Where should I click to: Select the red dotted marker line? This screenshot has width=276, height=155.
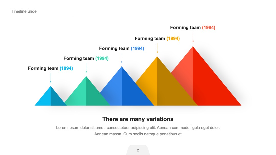click(193, 37)
